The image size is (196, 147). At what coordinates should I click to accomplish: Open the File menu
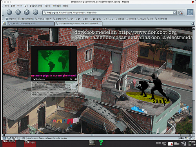pyautogui.click(x=7, y=6)
